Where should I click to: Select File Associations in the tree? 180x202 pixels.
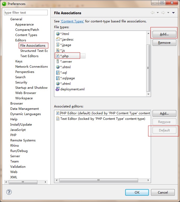point(33,46)
